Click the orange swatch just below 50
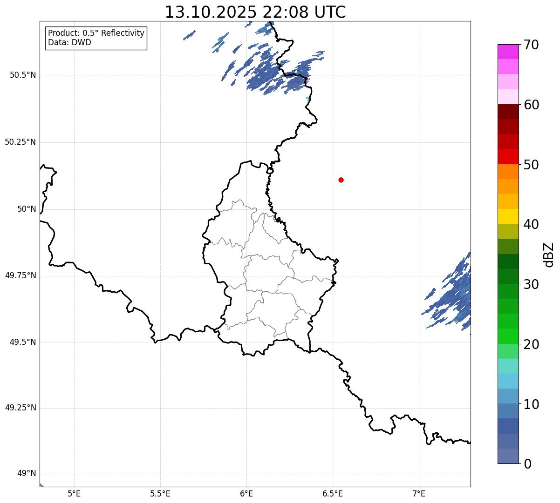The image size is (560, 503). pyautogui.click(x=508, y=172)
